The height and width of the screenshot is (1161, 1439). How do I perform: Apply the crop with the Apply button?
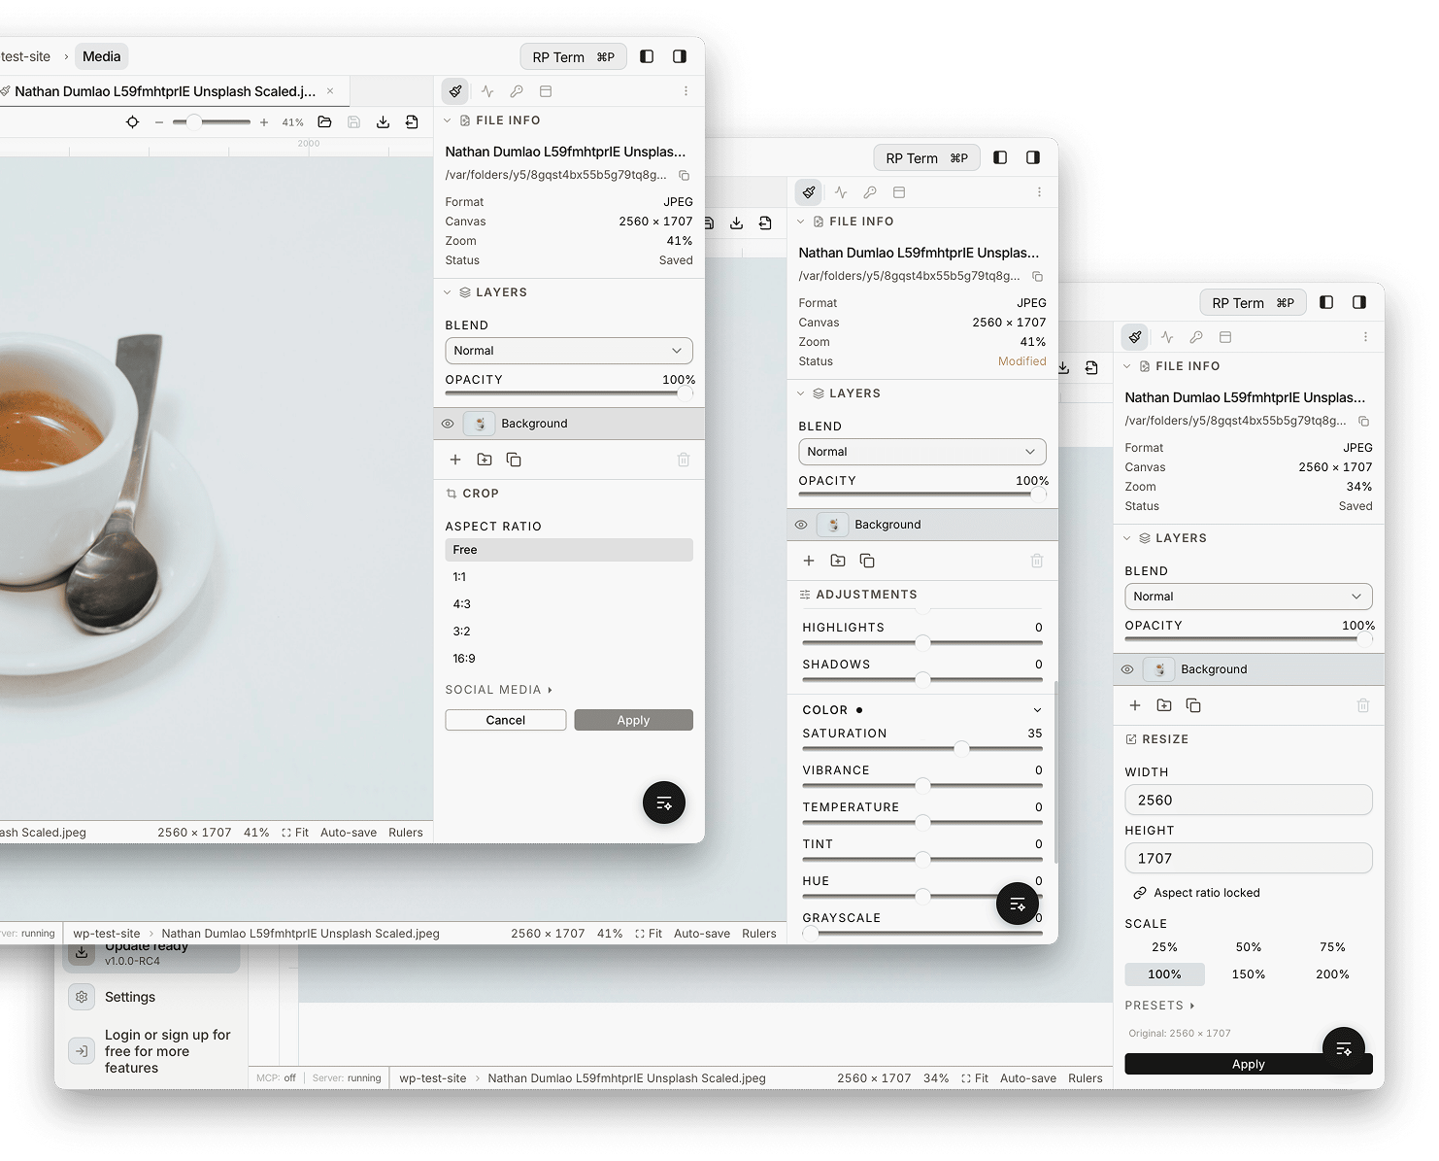633,719
